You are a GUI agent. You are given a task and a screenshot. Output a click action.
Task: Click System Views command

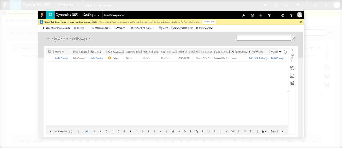click(x=204, y=28)
